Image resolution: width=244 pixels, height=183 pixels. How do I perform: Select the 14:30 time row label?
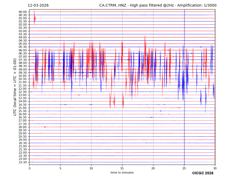click(23, 105)
